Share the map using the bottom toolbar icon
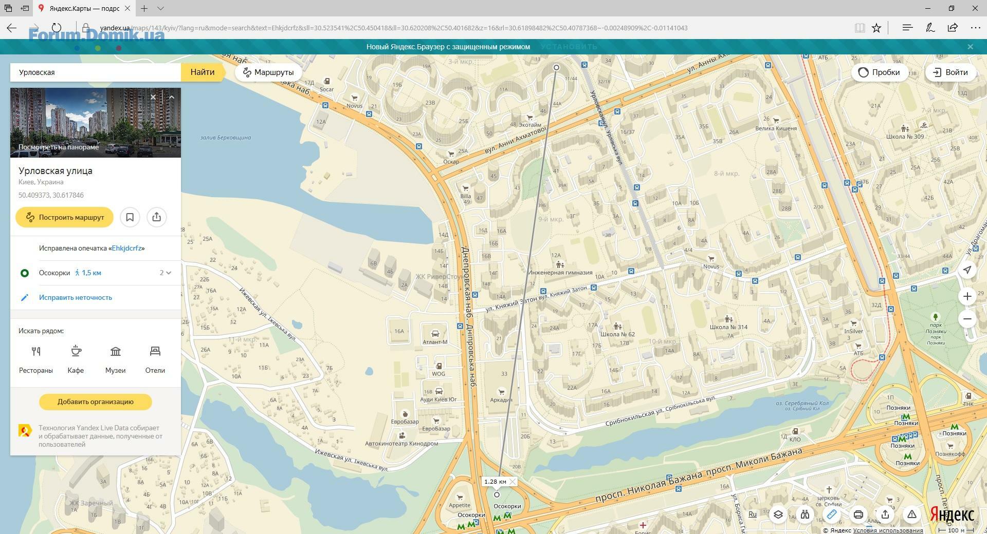 885,514
